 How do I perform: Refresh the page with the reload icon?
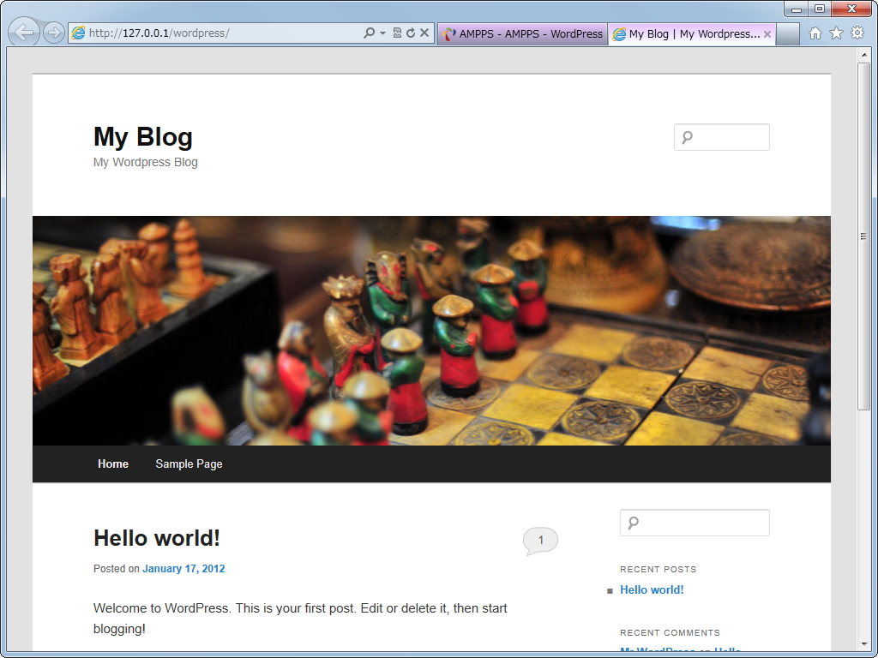[x=411, y=33]
